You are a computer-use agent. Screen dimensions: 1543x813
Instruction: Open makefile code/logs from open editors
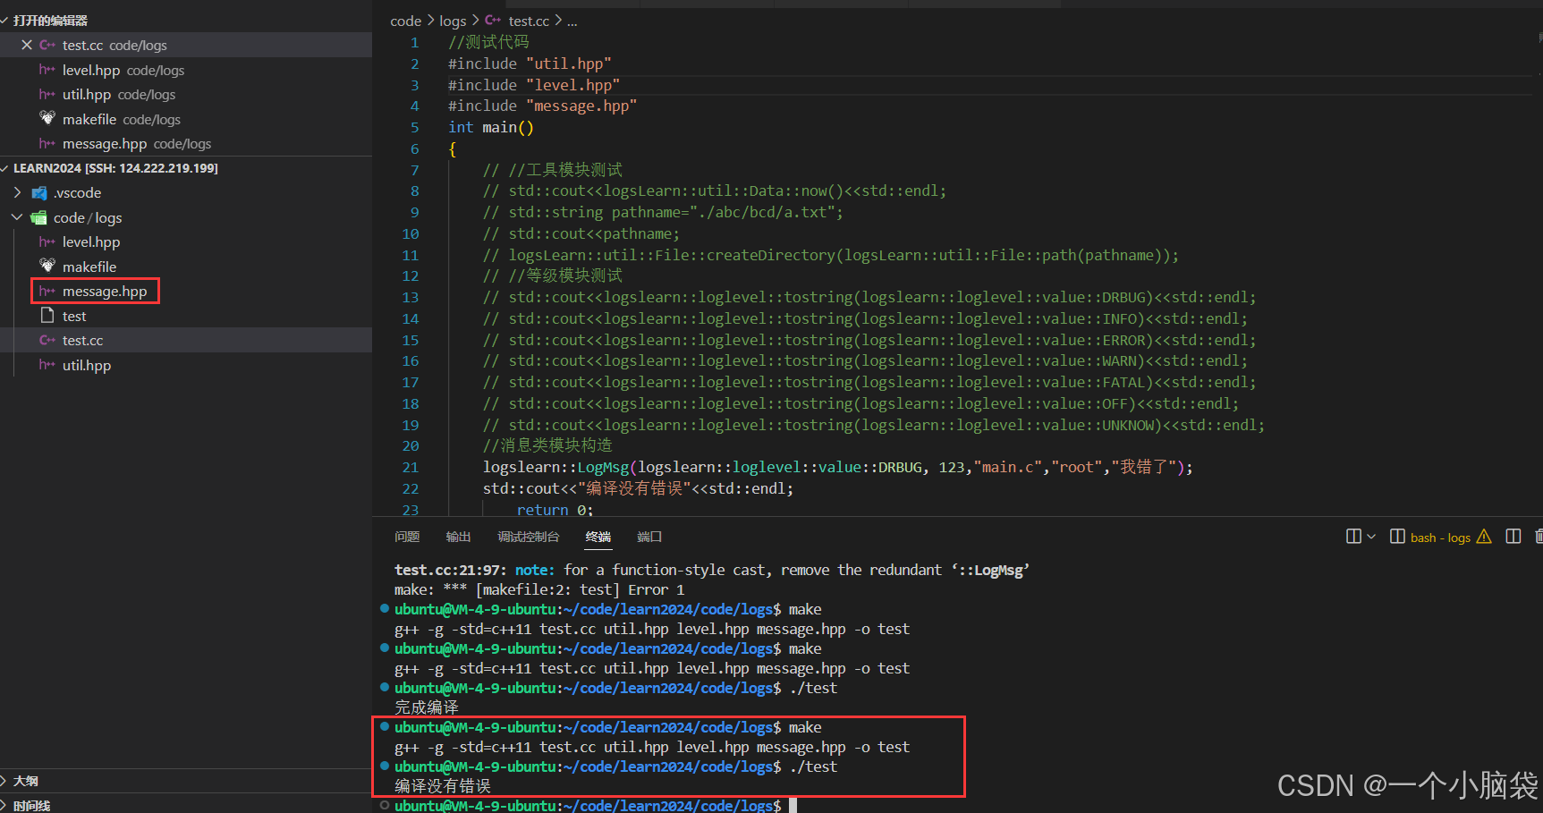click(x=186, y=119)
